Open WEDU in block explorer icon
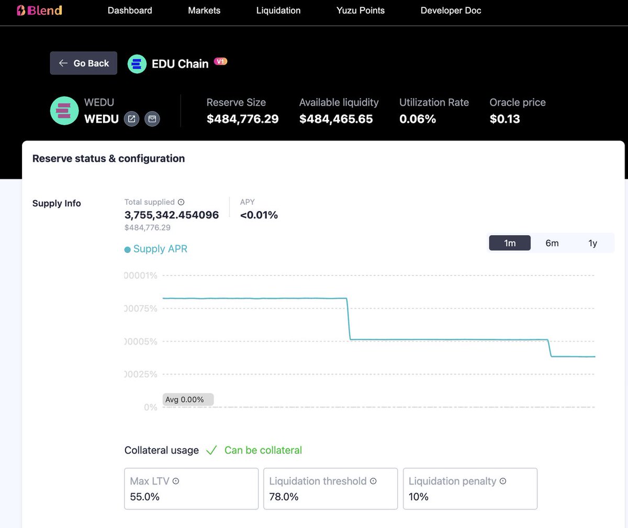The width and height of the screenshot is (628, 528). 132,119
